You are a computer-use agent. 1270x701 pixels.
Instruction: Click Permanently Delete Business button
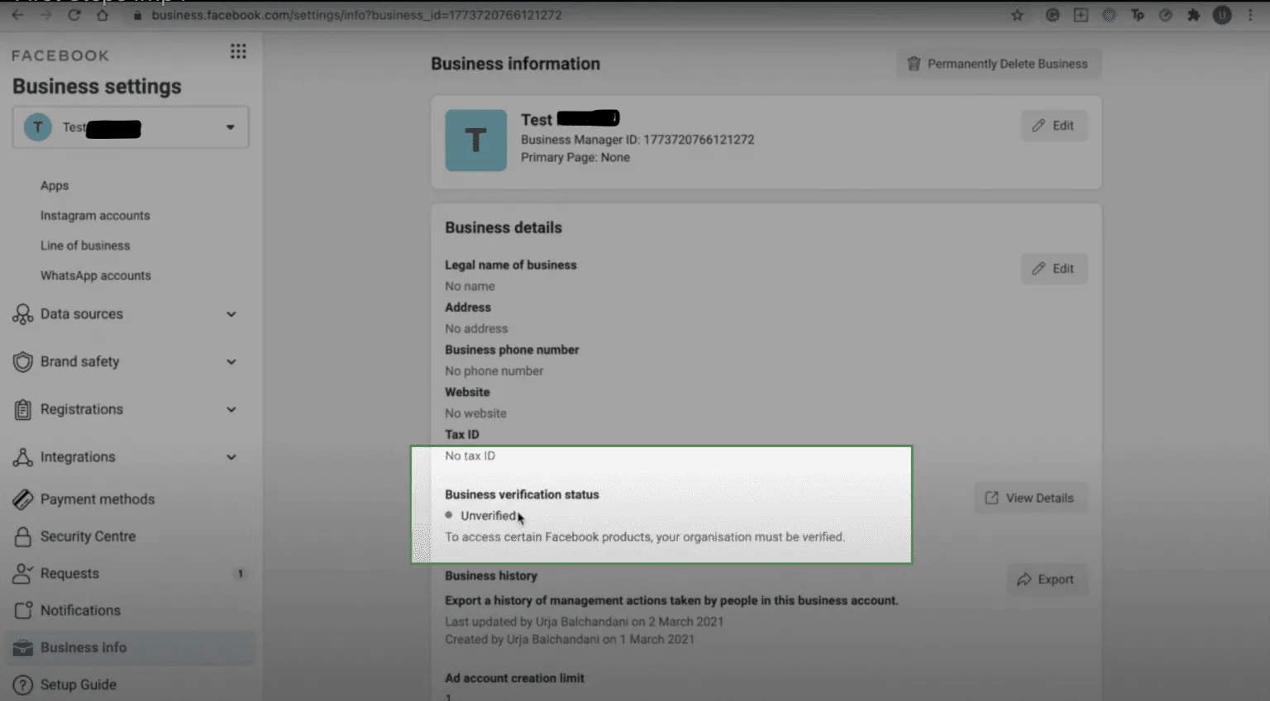click(x=998, y=64)
